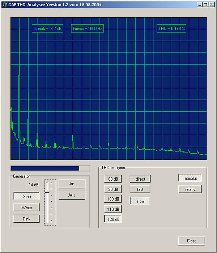This screenshot has width=217, height=253.
Task: Set analyser range to 80 dB
Action: coord(113,179)
